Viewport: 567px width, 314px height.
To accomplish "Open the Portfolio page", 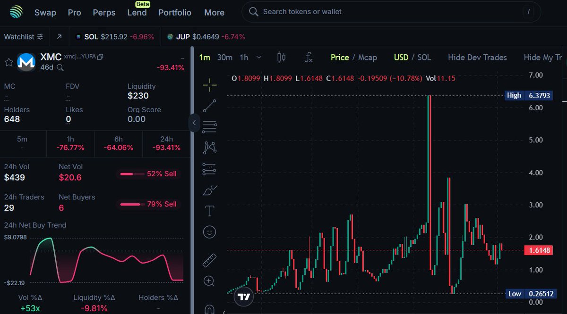I will pos(175,13).
